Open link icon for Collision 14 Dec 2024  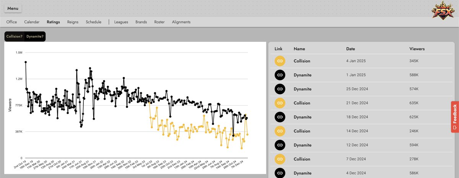[280, 131]
